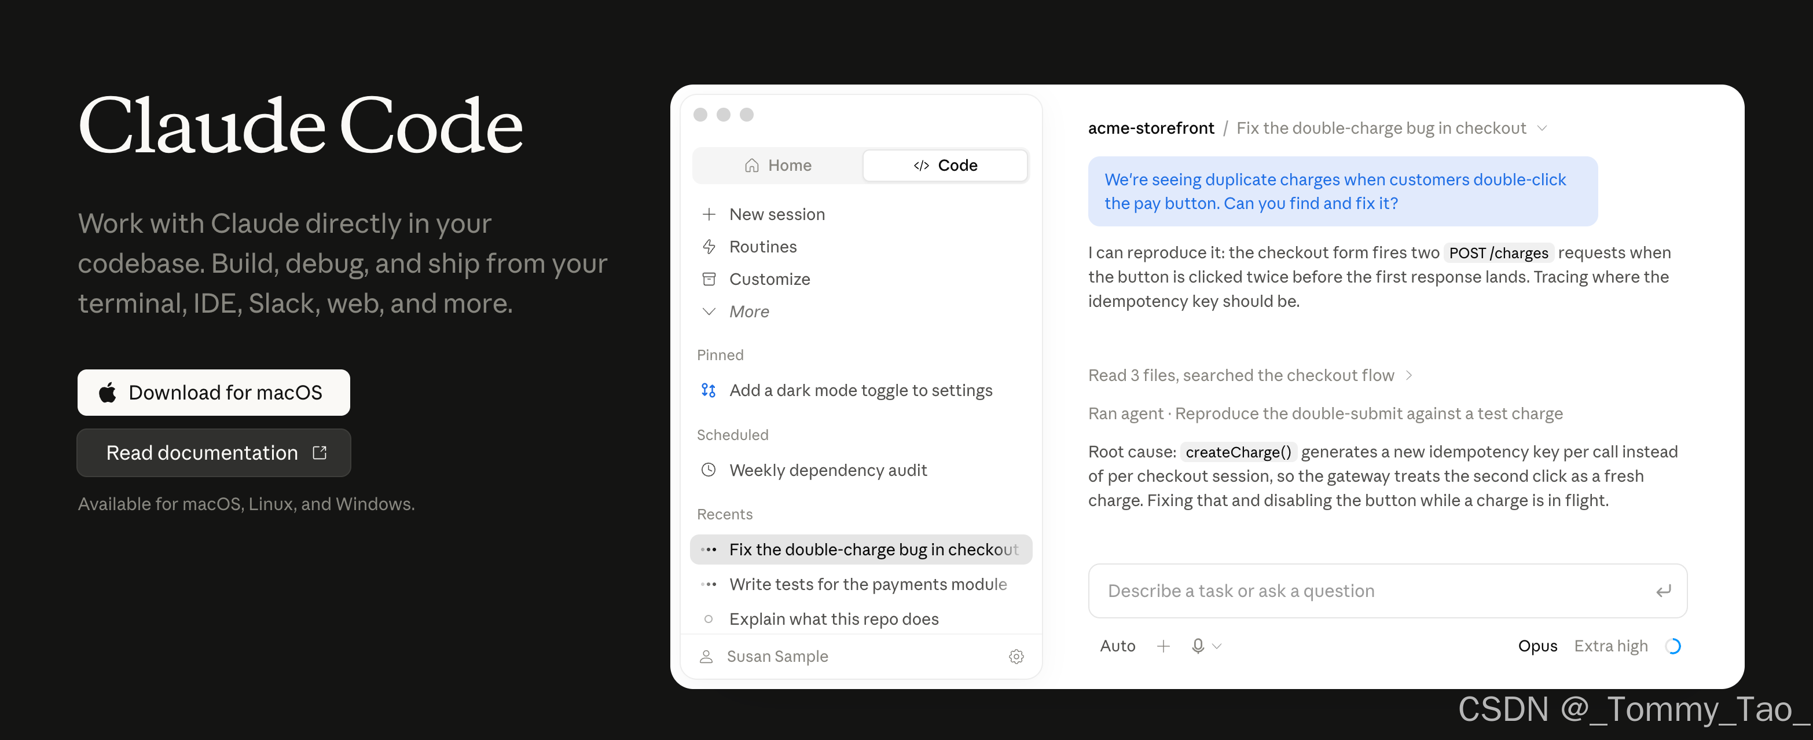Click the microphone voice input icon
The width and height of the screenshot is (1813, 740).
(x=1198, y=646)
